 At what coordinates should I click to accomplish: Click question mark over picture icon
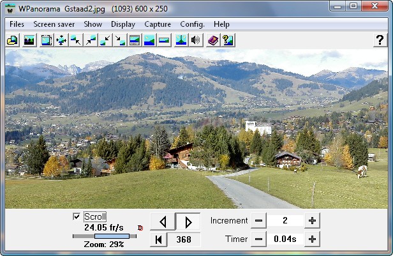pos(228,40)
